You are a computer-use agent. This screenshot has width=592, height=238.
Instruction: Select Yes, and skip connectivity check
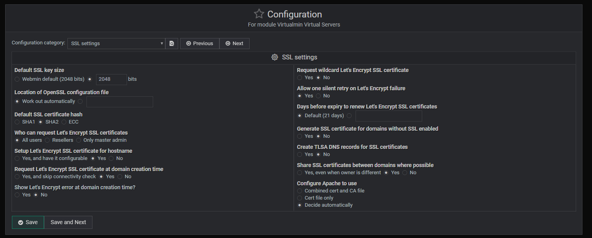point(17,177)
